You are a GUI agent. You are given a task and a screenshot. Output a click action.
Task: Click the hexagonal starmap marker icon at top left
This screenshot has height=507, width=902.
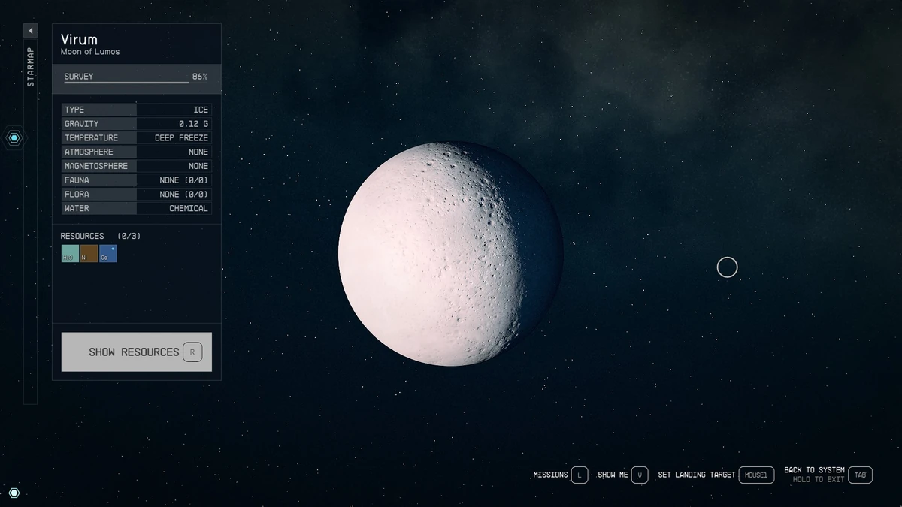(14, 137)
